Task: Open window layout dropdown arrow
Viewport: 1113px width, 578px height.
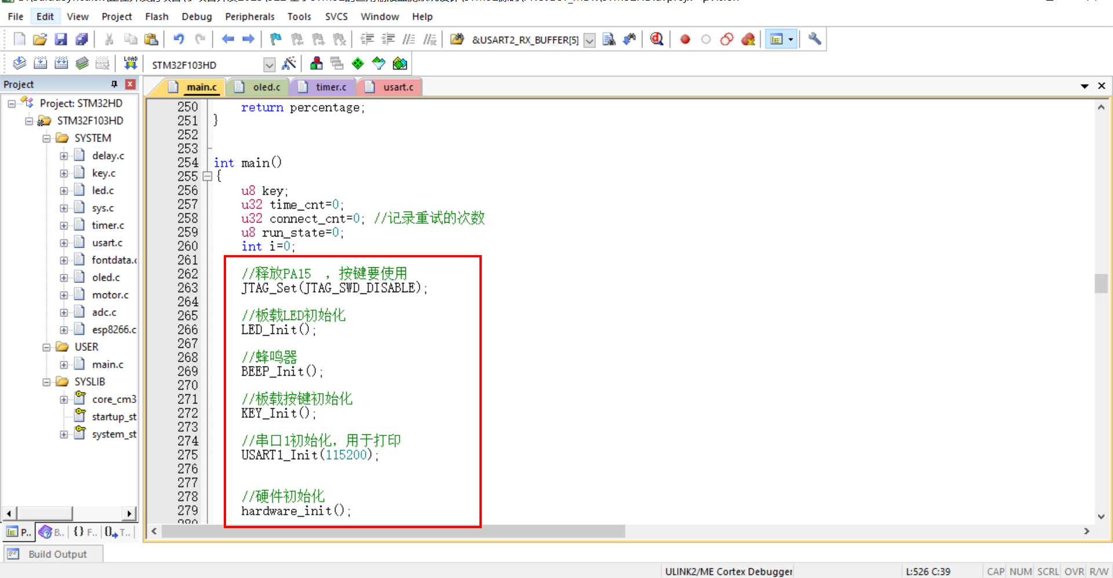Action: [791, 39]
